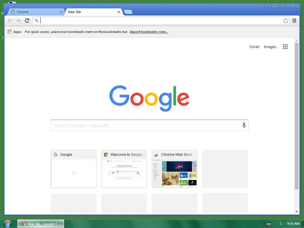Image resolution: width=304 pixels, height=228 pixels.
Task: Go forward with the forward arrow
Action: pos(18,20)
